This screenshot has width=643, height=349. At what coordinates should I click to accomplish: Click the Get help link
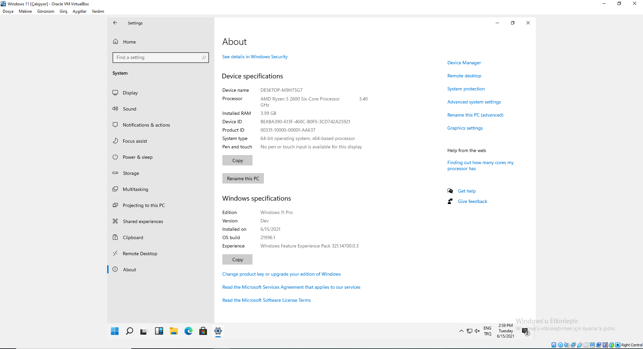click(x=467, y=191)
